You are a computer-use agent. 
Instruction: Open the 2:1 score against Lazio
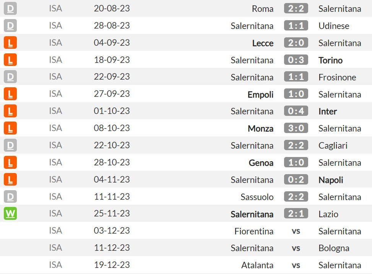(x=296, y=214)
